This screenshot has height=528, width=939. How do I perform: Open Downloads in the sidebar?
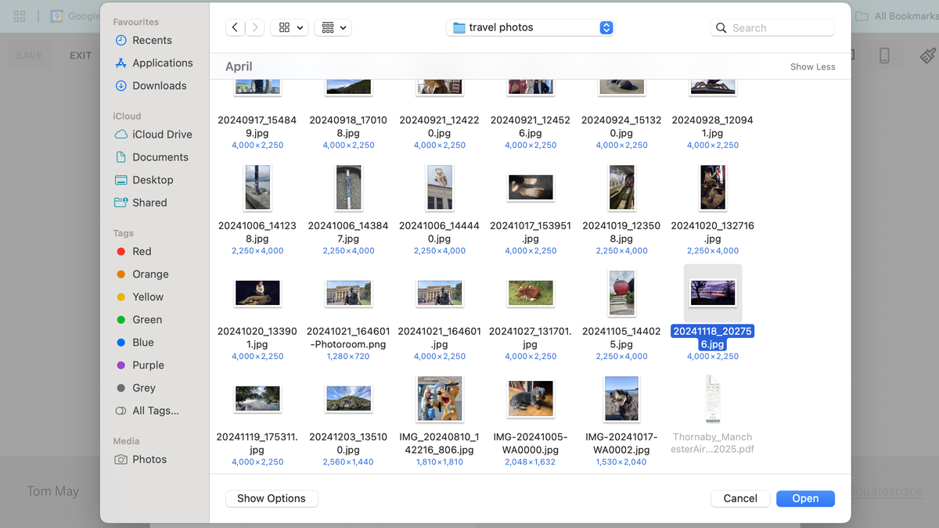(x=150, y=85)
